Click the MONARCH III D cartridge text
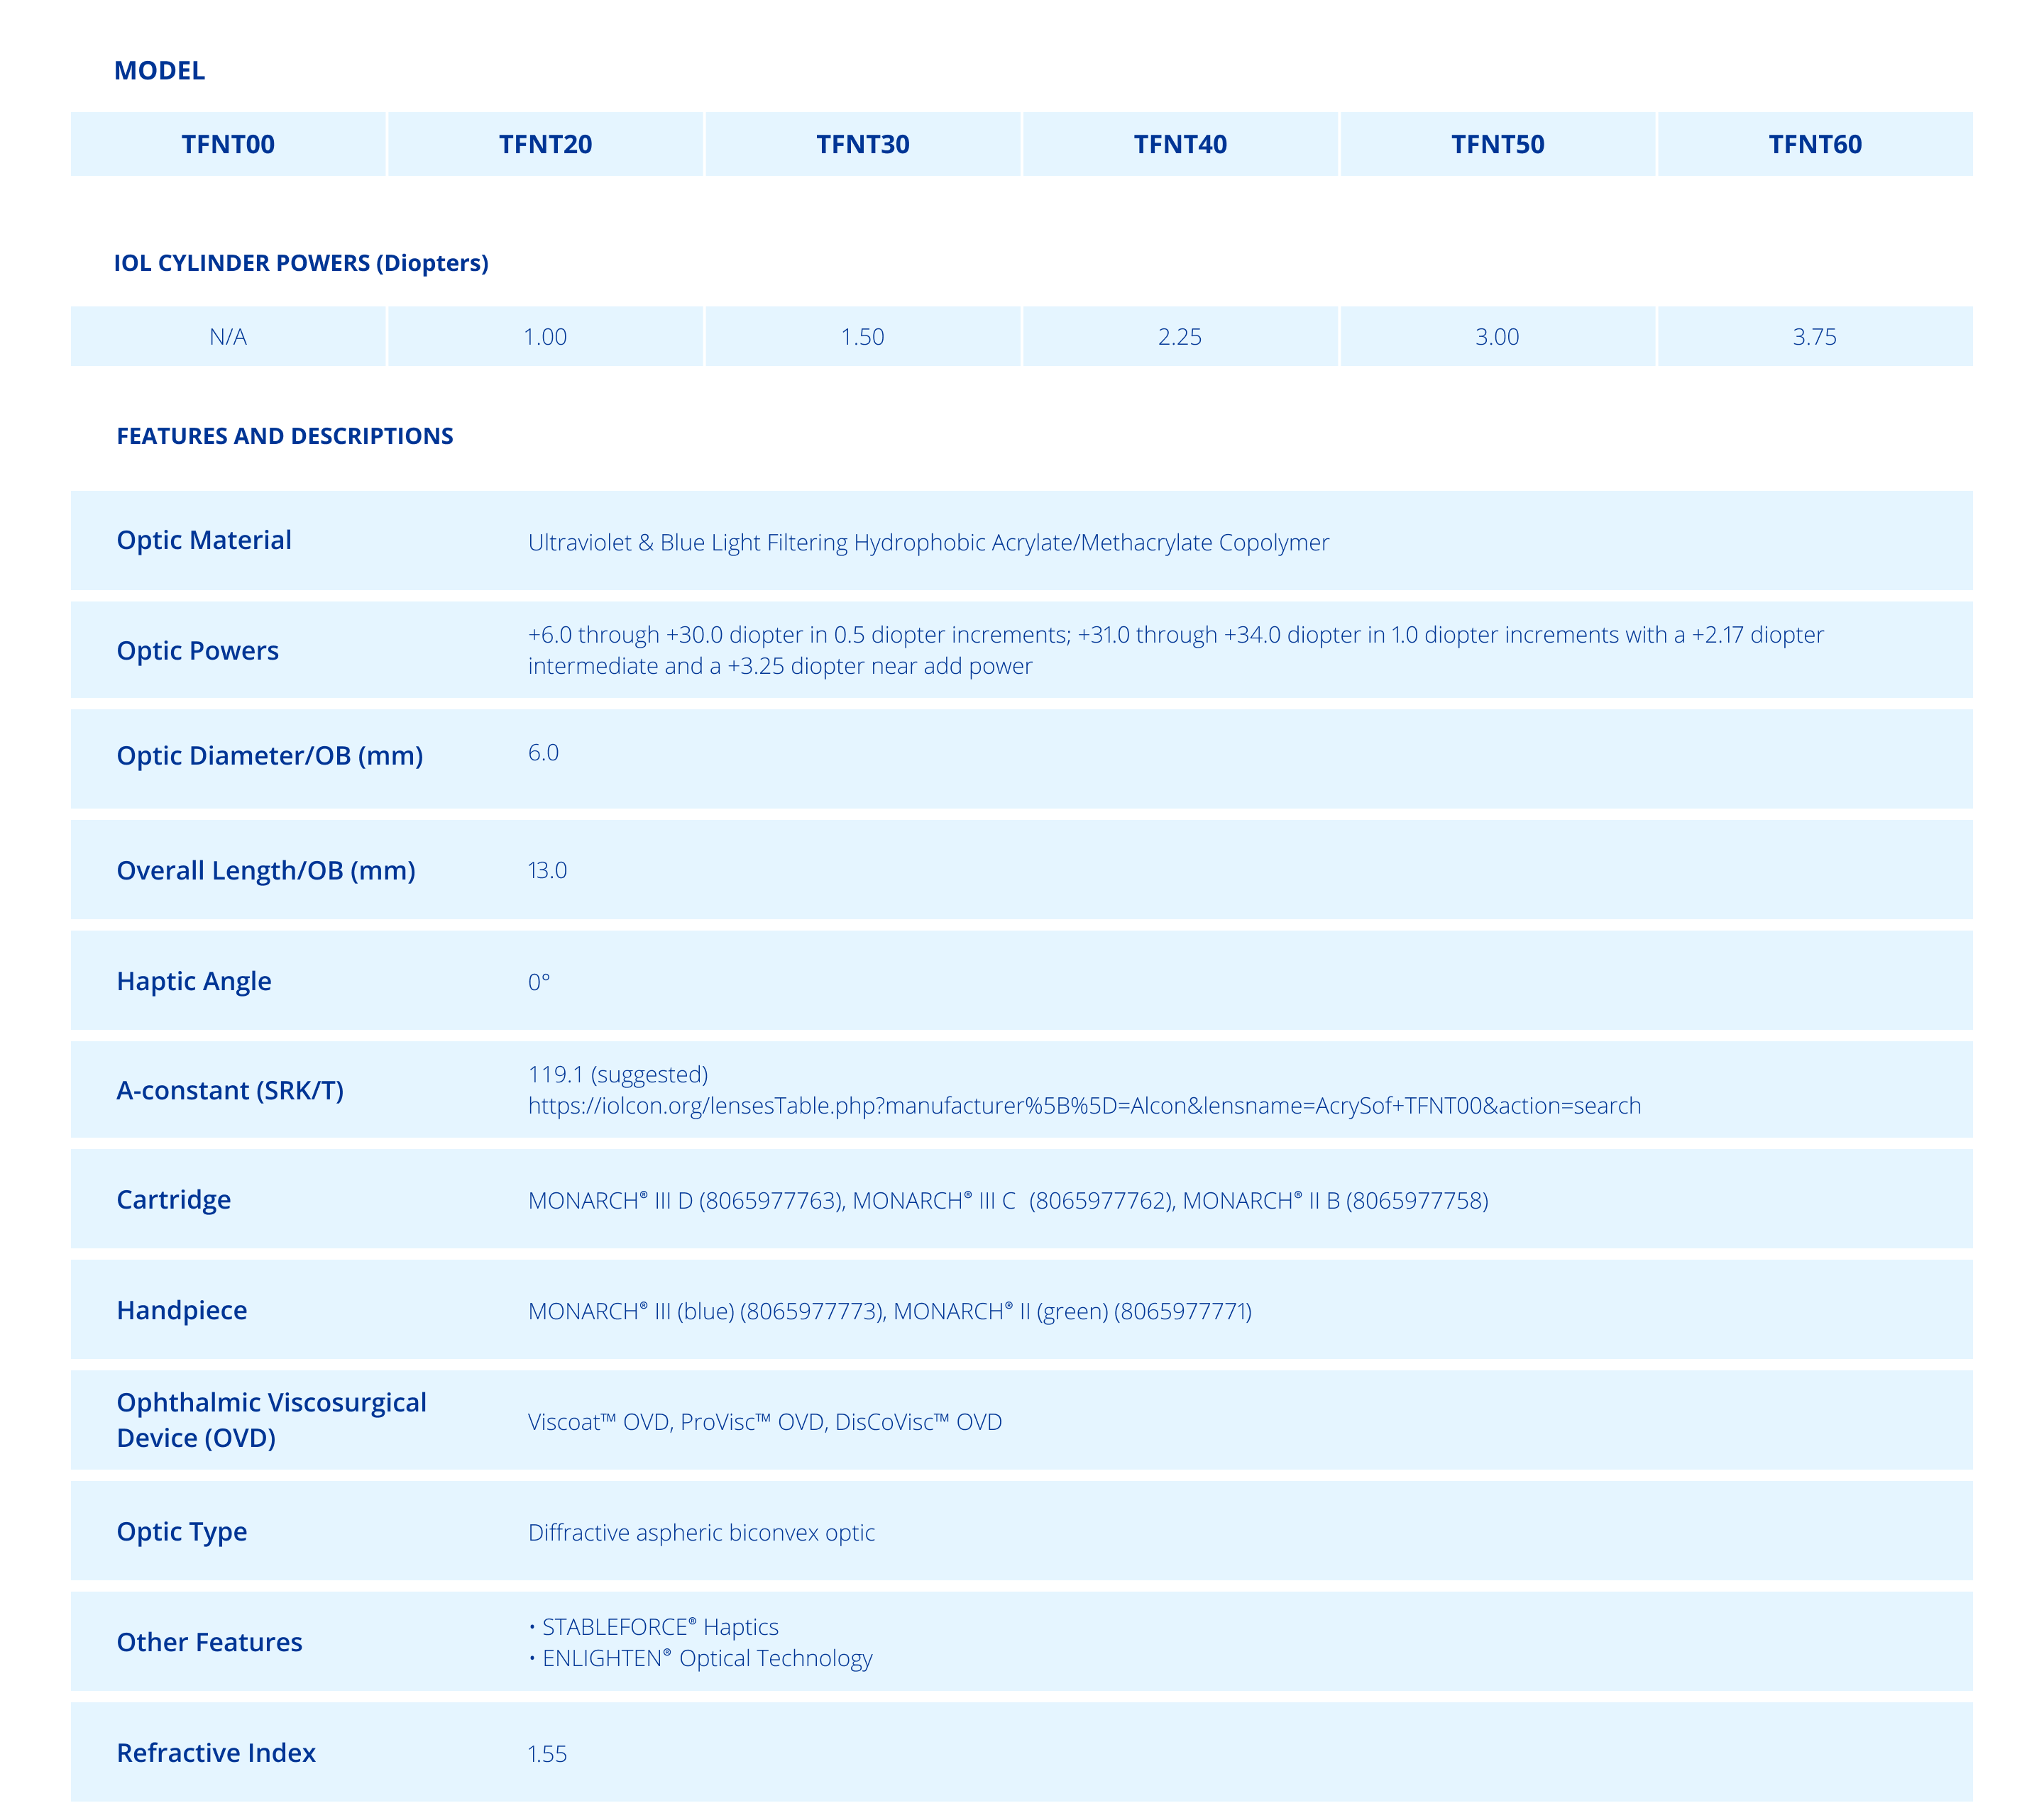This screenshot has height=1803, width=2044. pyautogui.click(x=686, y=1200)
